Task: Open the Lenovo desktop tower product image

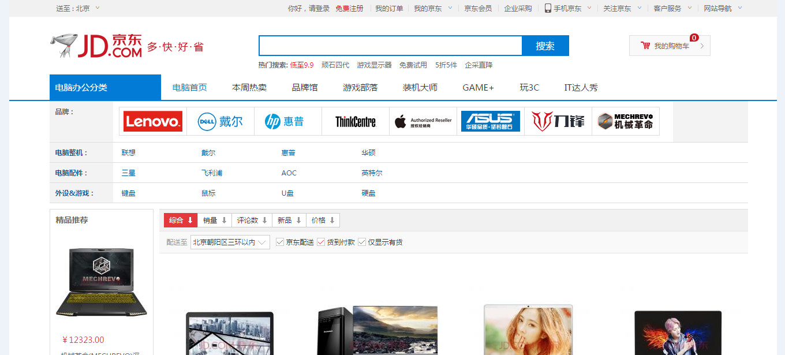Action: pyautogui.click(x=378, y=330)
